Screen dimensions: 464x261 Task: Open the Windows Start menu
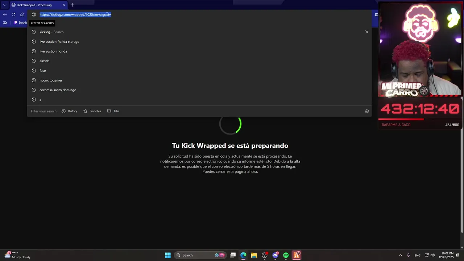168,255
